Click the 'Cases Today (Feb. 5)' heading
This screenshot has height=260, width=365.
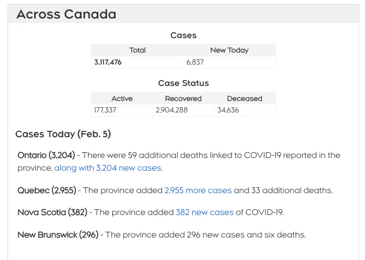pyautogui.click(x=63, y=134)
